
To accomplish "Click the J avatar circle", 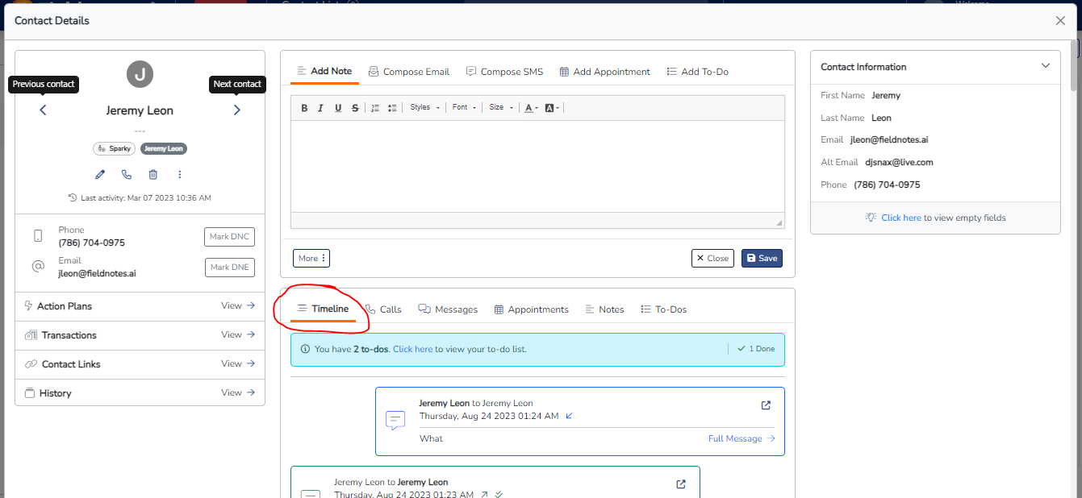I will 140,74.
